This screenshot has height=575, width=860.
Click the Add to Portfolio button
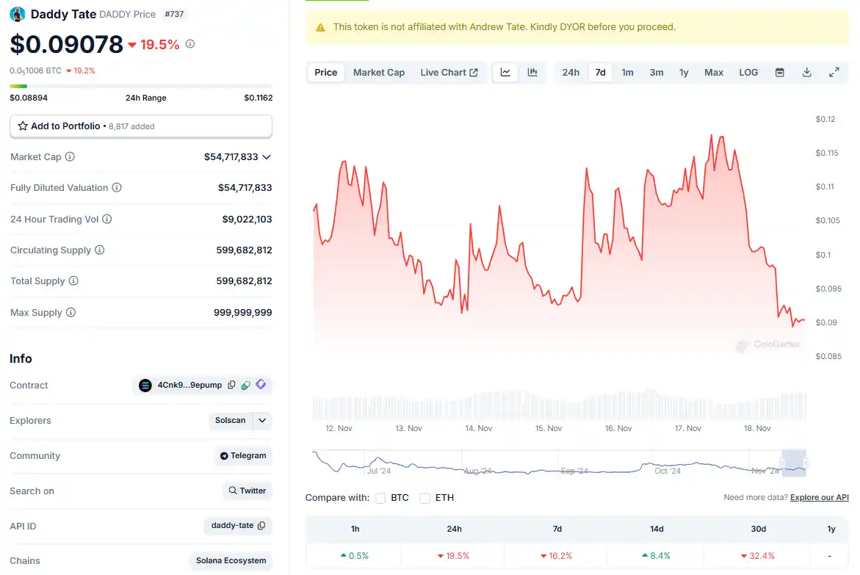pyautogui.click(x=141, y=126)
